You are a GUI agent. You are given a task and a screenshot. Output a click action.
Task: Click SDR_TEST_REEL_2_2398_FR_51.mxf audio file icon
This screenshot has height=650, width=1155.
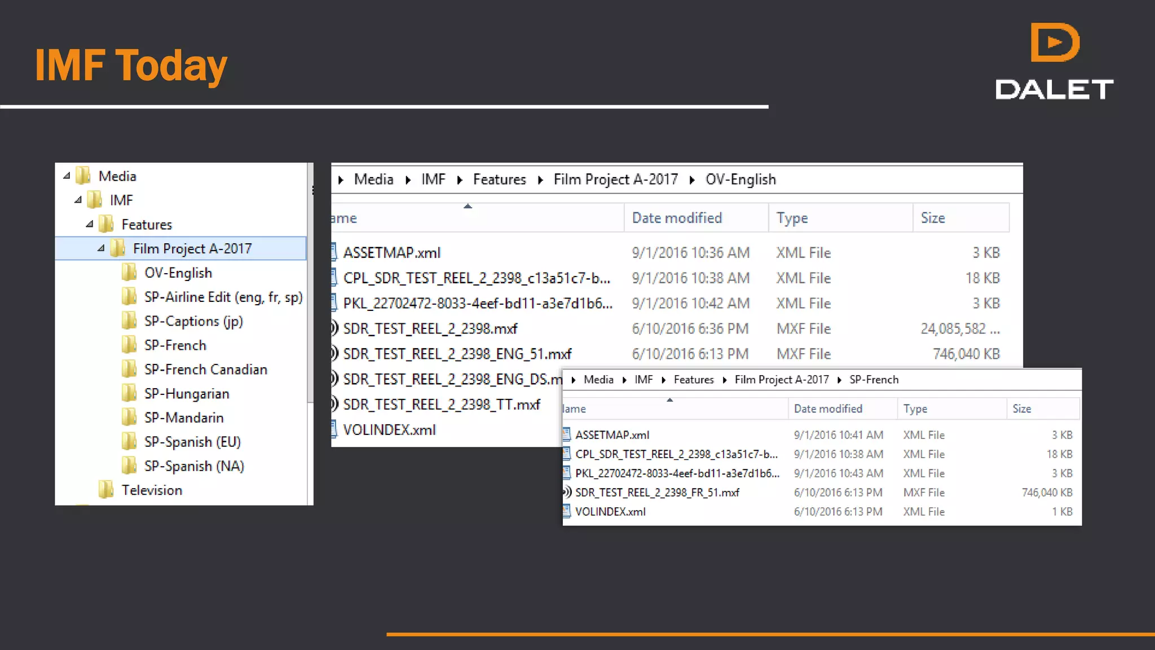click(x=567, y=492)
